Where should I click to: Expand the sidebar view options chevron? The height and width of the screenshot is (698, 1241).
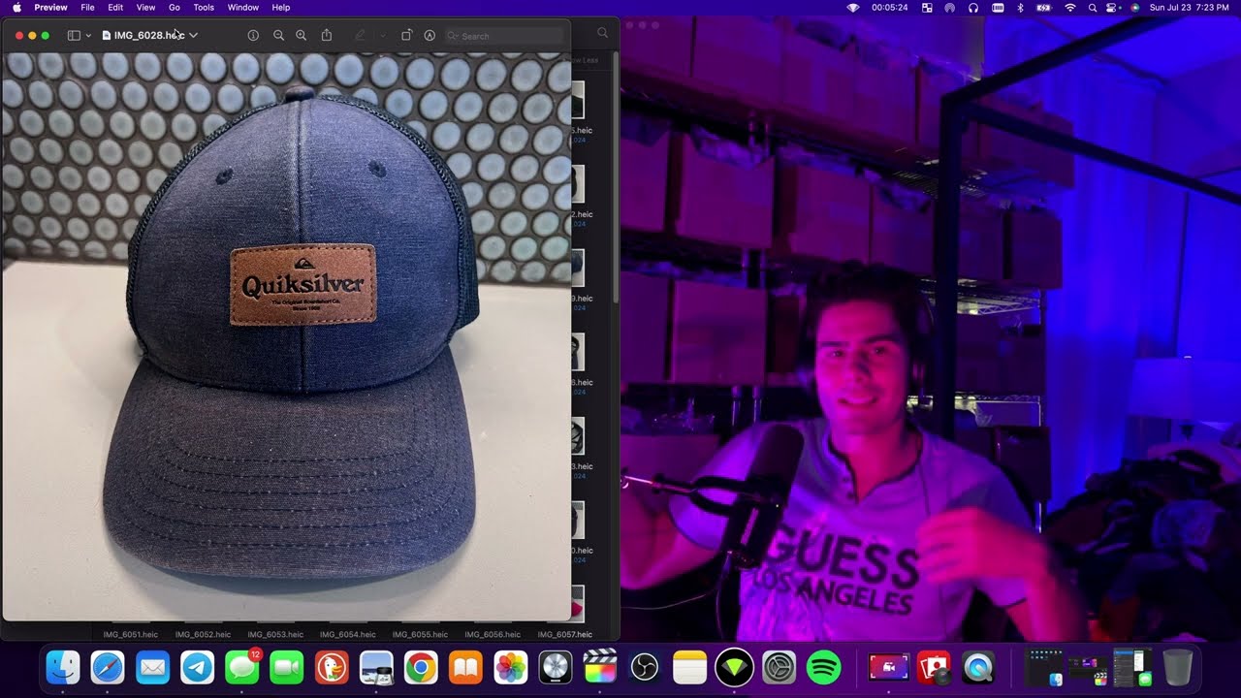(88, 36)
